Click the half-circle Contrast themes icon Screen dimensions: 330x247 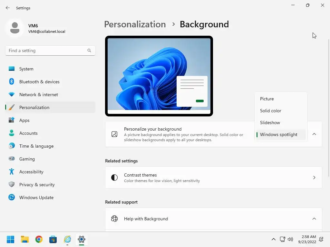114,178
